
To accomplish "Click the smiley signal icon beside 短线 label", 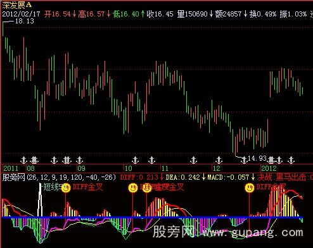I will tap(66, 188).
